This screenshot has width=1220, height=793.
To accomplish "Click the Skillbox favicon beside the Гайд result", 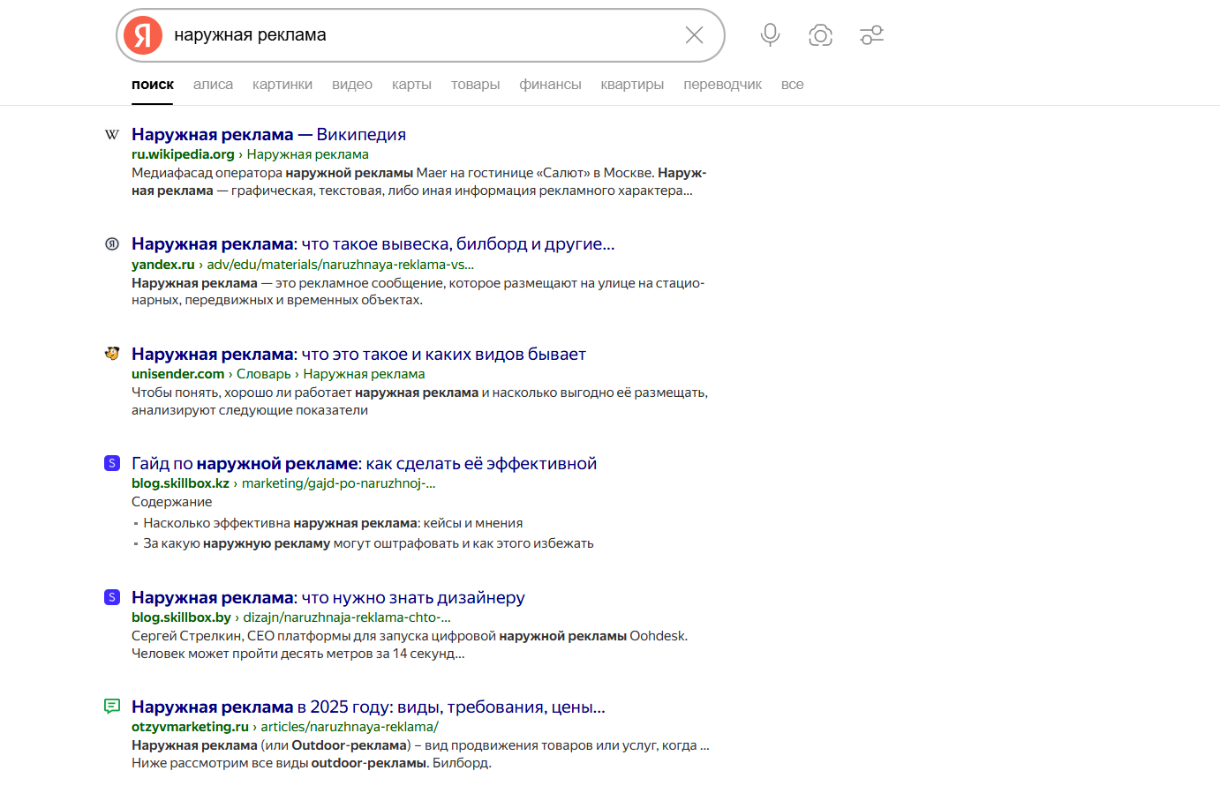I will click(112, 463).
